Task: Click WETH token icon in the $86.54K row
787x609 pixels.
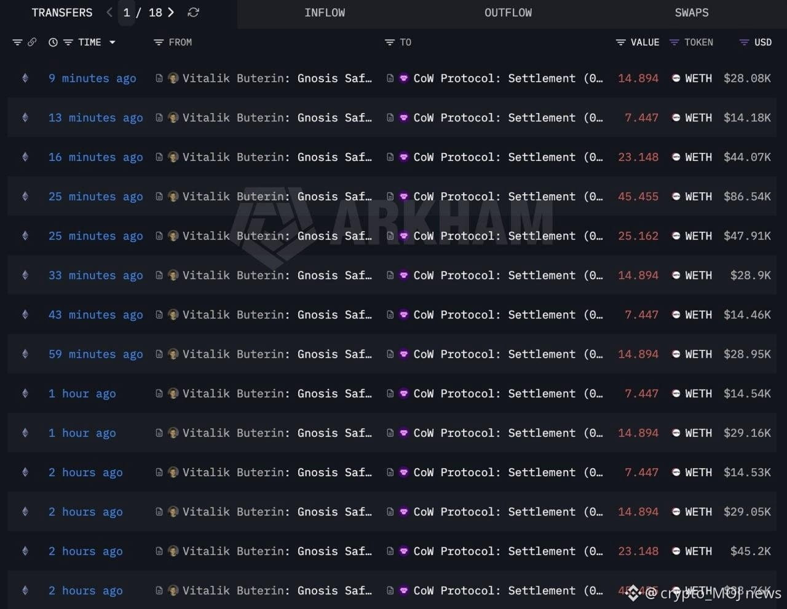Action: [676, 196]
